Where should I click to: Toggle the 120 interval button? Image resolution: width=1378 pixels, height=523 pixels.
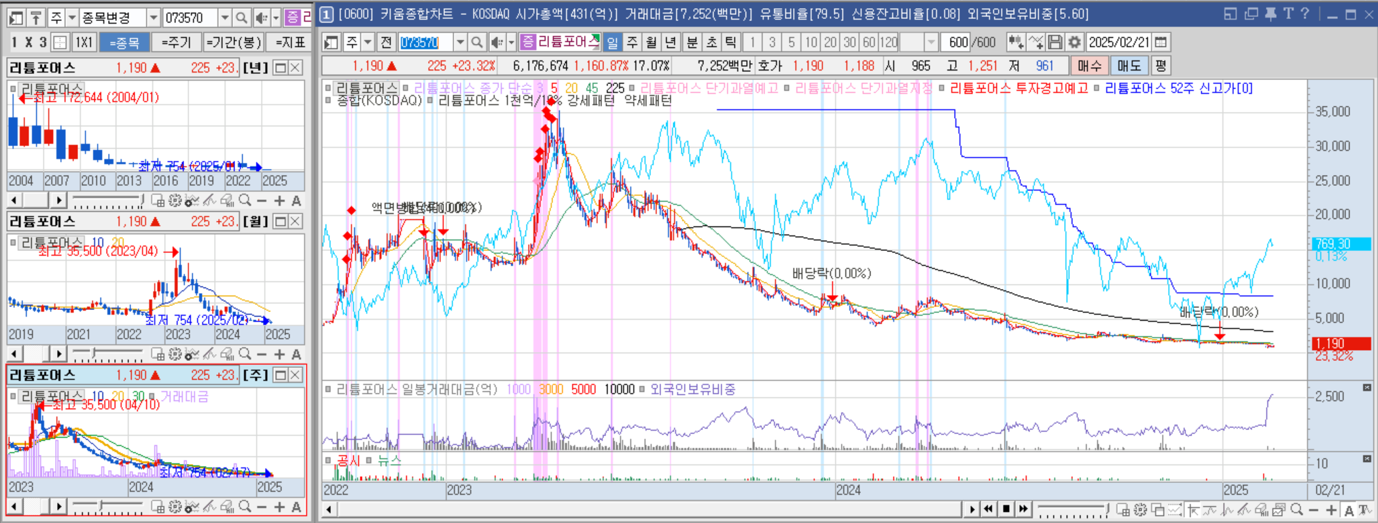coord(889,42)
